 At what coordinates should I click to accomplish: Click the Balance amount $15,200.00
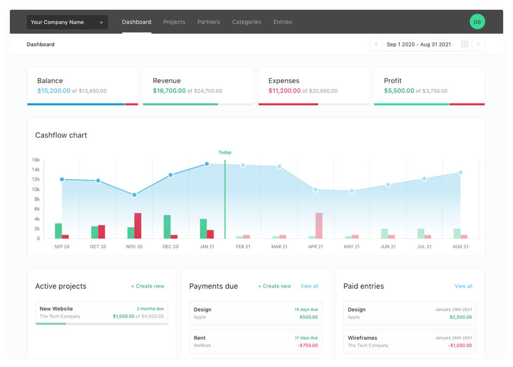coord(53,91)
